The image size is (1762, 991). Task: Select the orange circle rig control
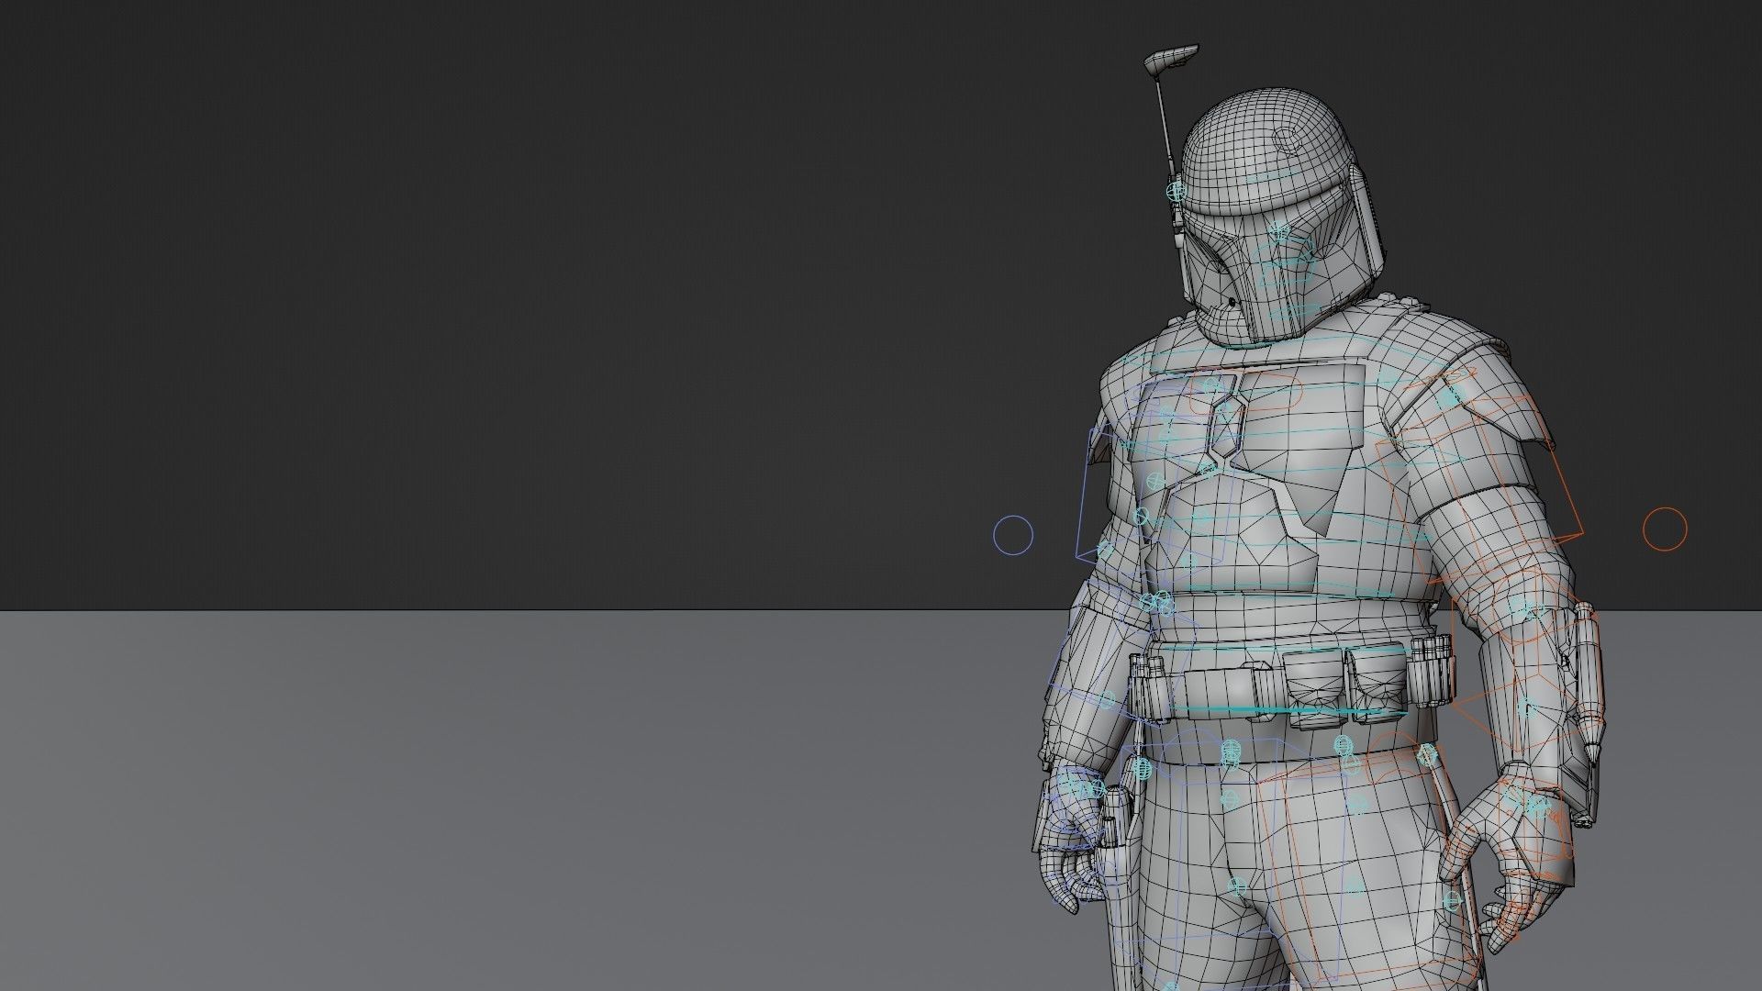pyautogui.click(x=1664, y=529)
